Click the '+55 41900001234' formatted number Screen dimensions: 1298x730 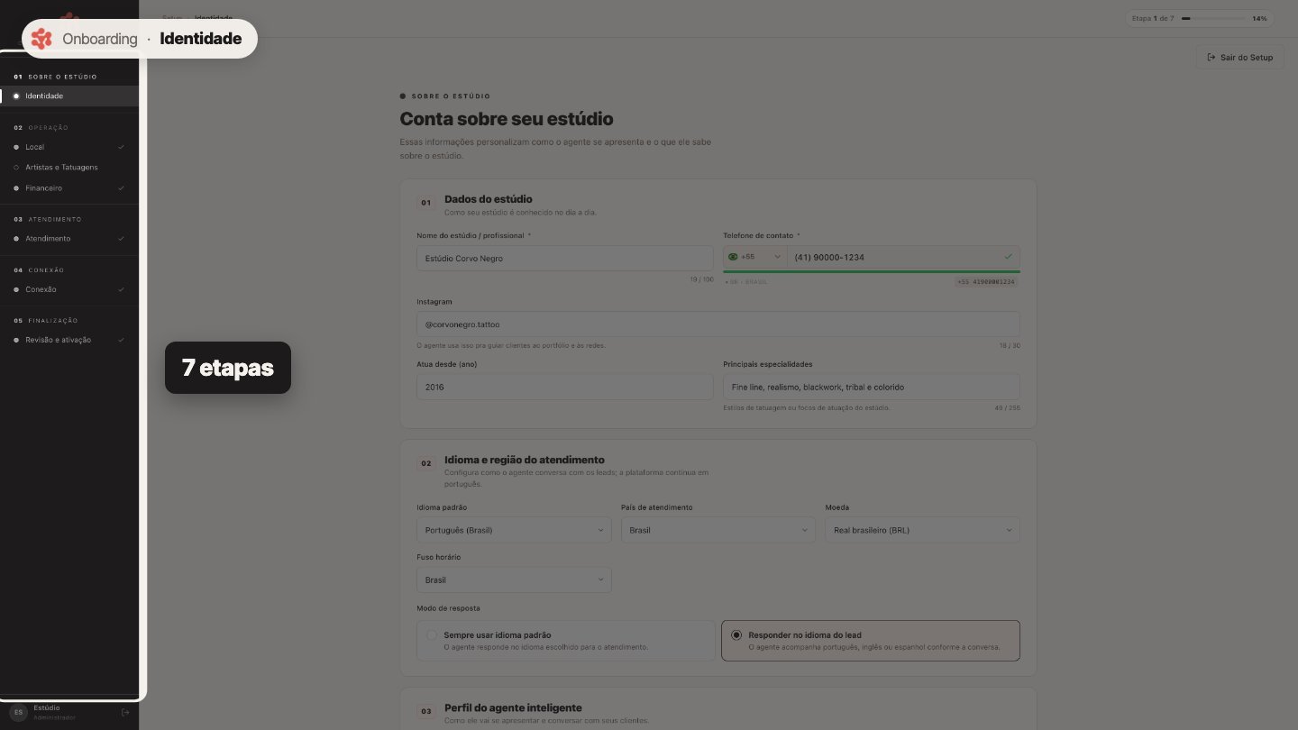coord(986,282)
